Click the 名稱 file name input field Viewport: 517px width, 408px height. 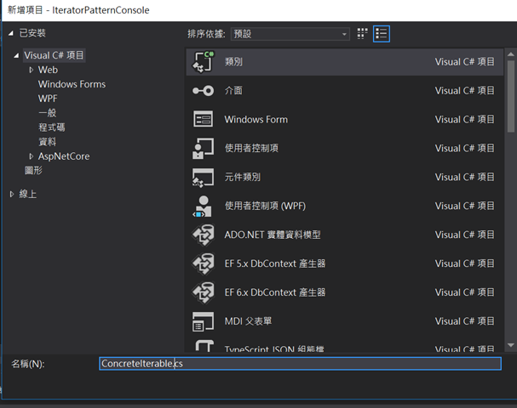pyautogui.click(x=300, y=364)
